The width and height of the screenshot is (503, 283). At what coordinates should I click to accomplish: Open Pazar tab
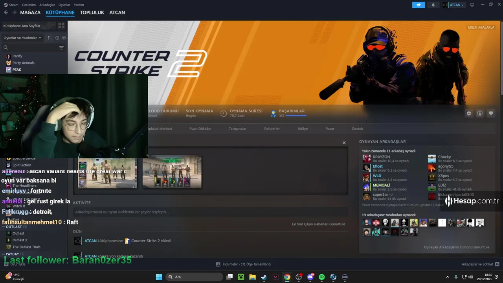330,129
